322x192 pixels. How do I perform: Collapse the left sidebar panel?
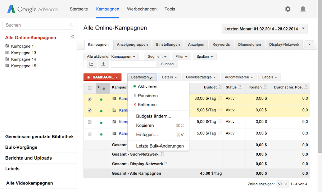point(72,36)
